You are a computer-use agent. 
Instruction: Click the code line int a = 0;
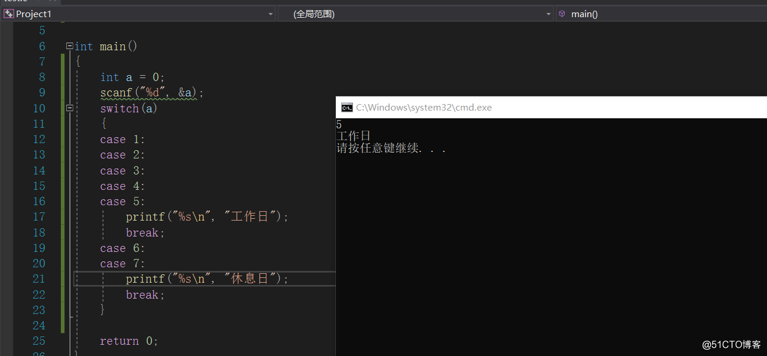point(132,77)
